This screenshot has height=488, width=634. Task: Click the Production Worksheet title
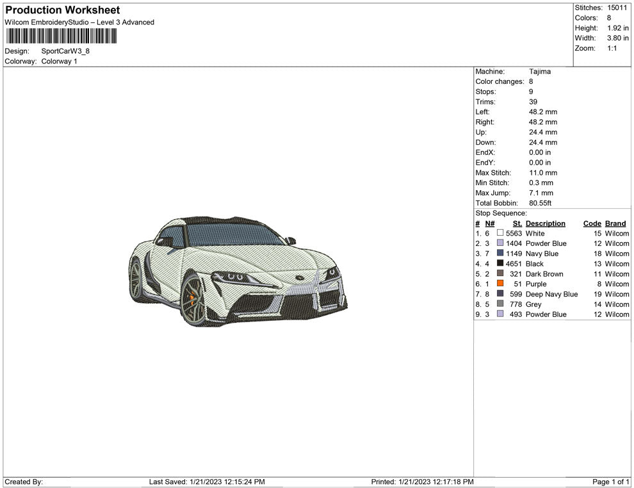coord(62,10)
